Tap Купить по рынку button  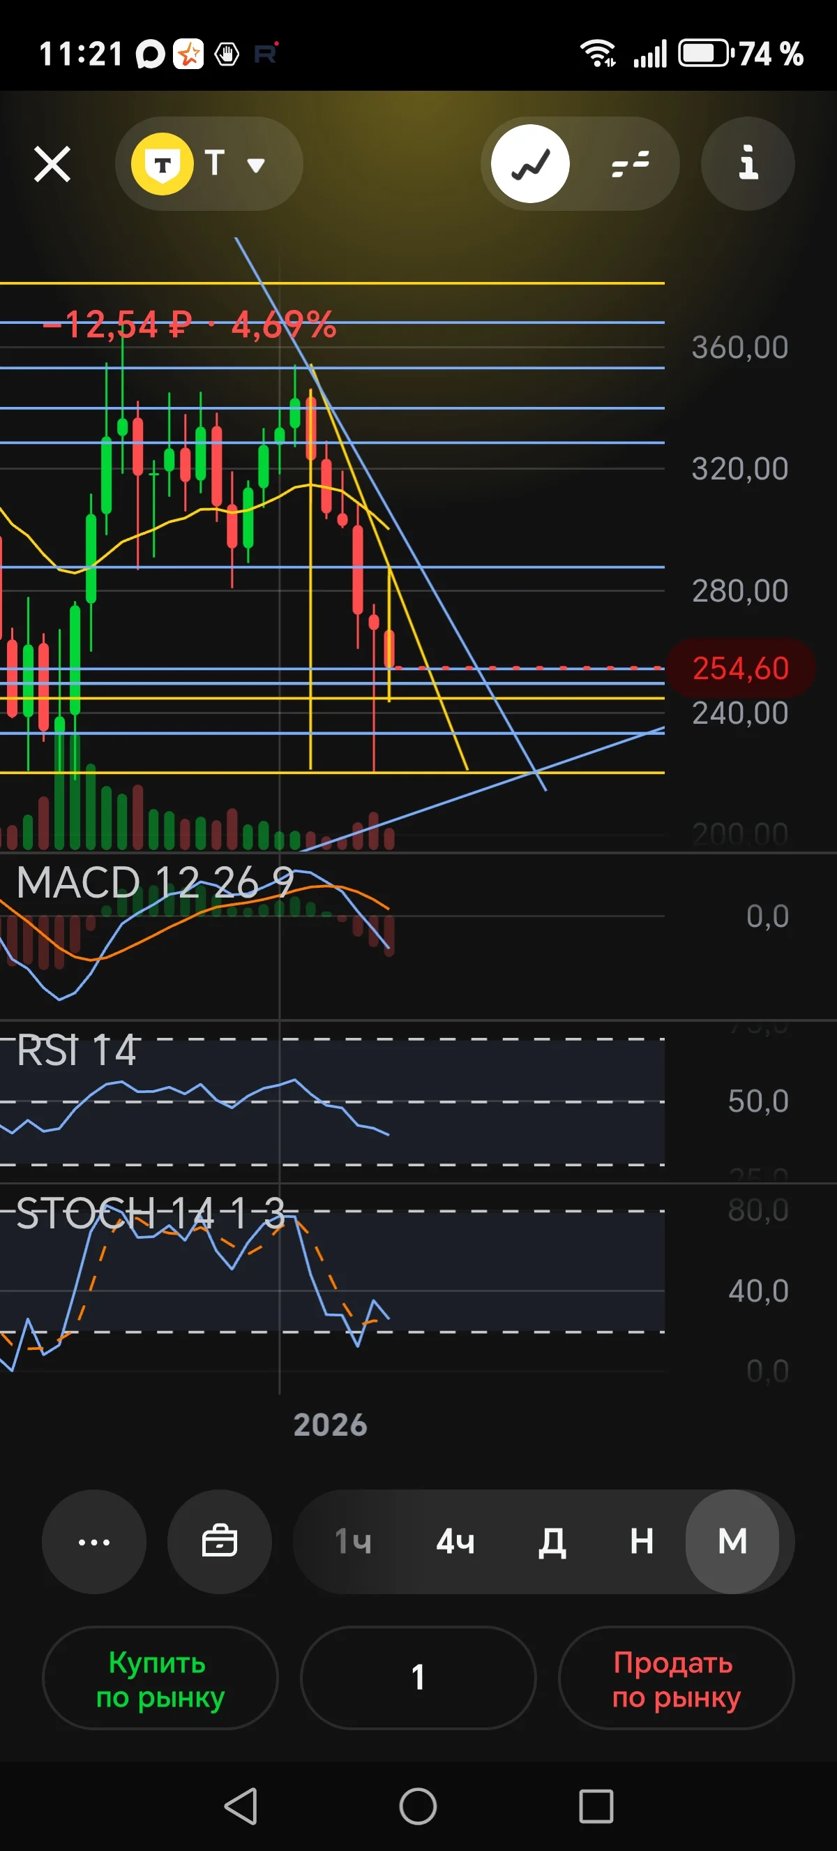[160, 1678]
